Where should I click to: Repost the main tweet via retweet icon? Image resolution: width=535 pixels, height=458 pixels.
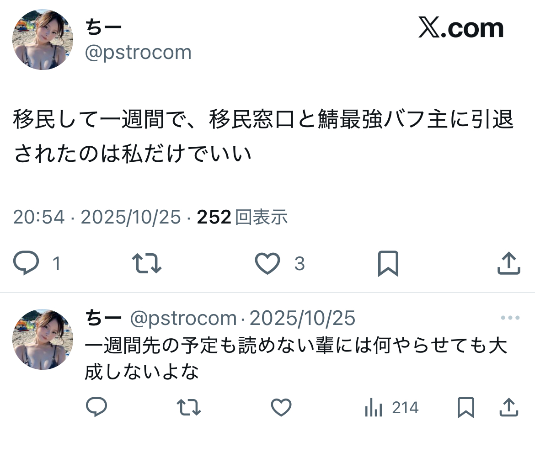point(147,263)
